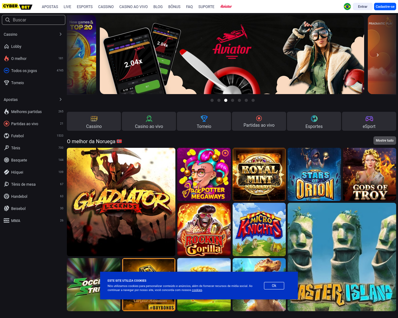Click the Handebol ball icon
Screen dimensions: 398x318
coord(7,197)
